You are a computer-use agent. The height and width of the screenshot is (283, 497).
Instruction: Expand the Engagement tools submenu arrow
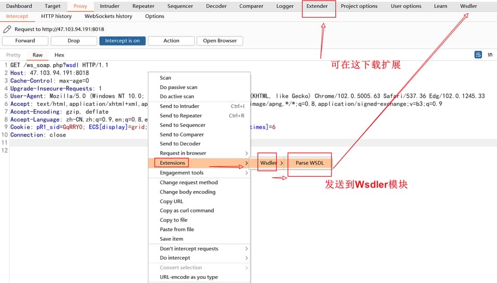coord(247,173)
